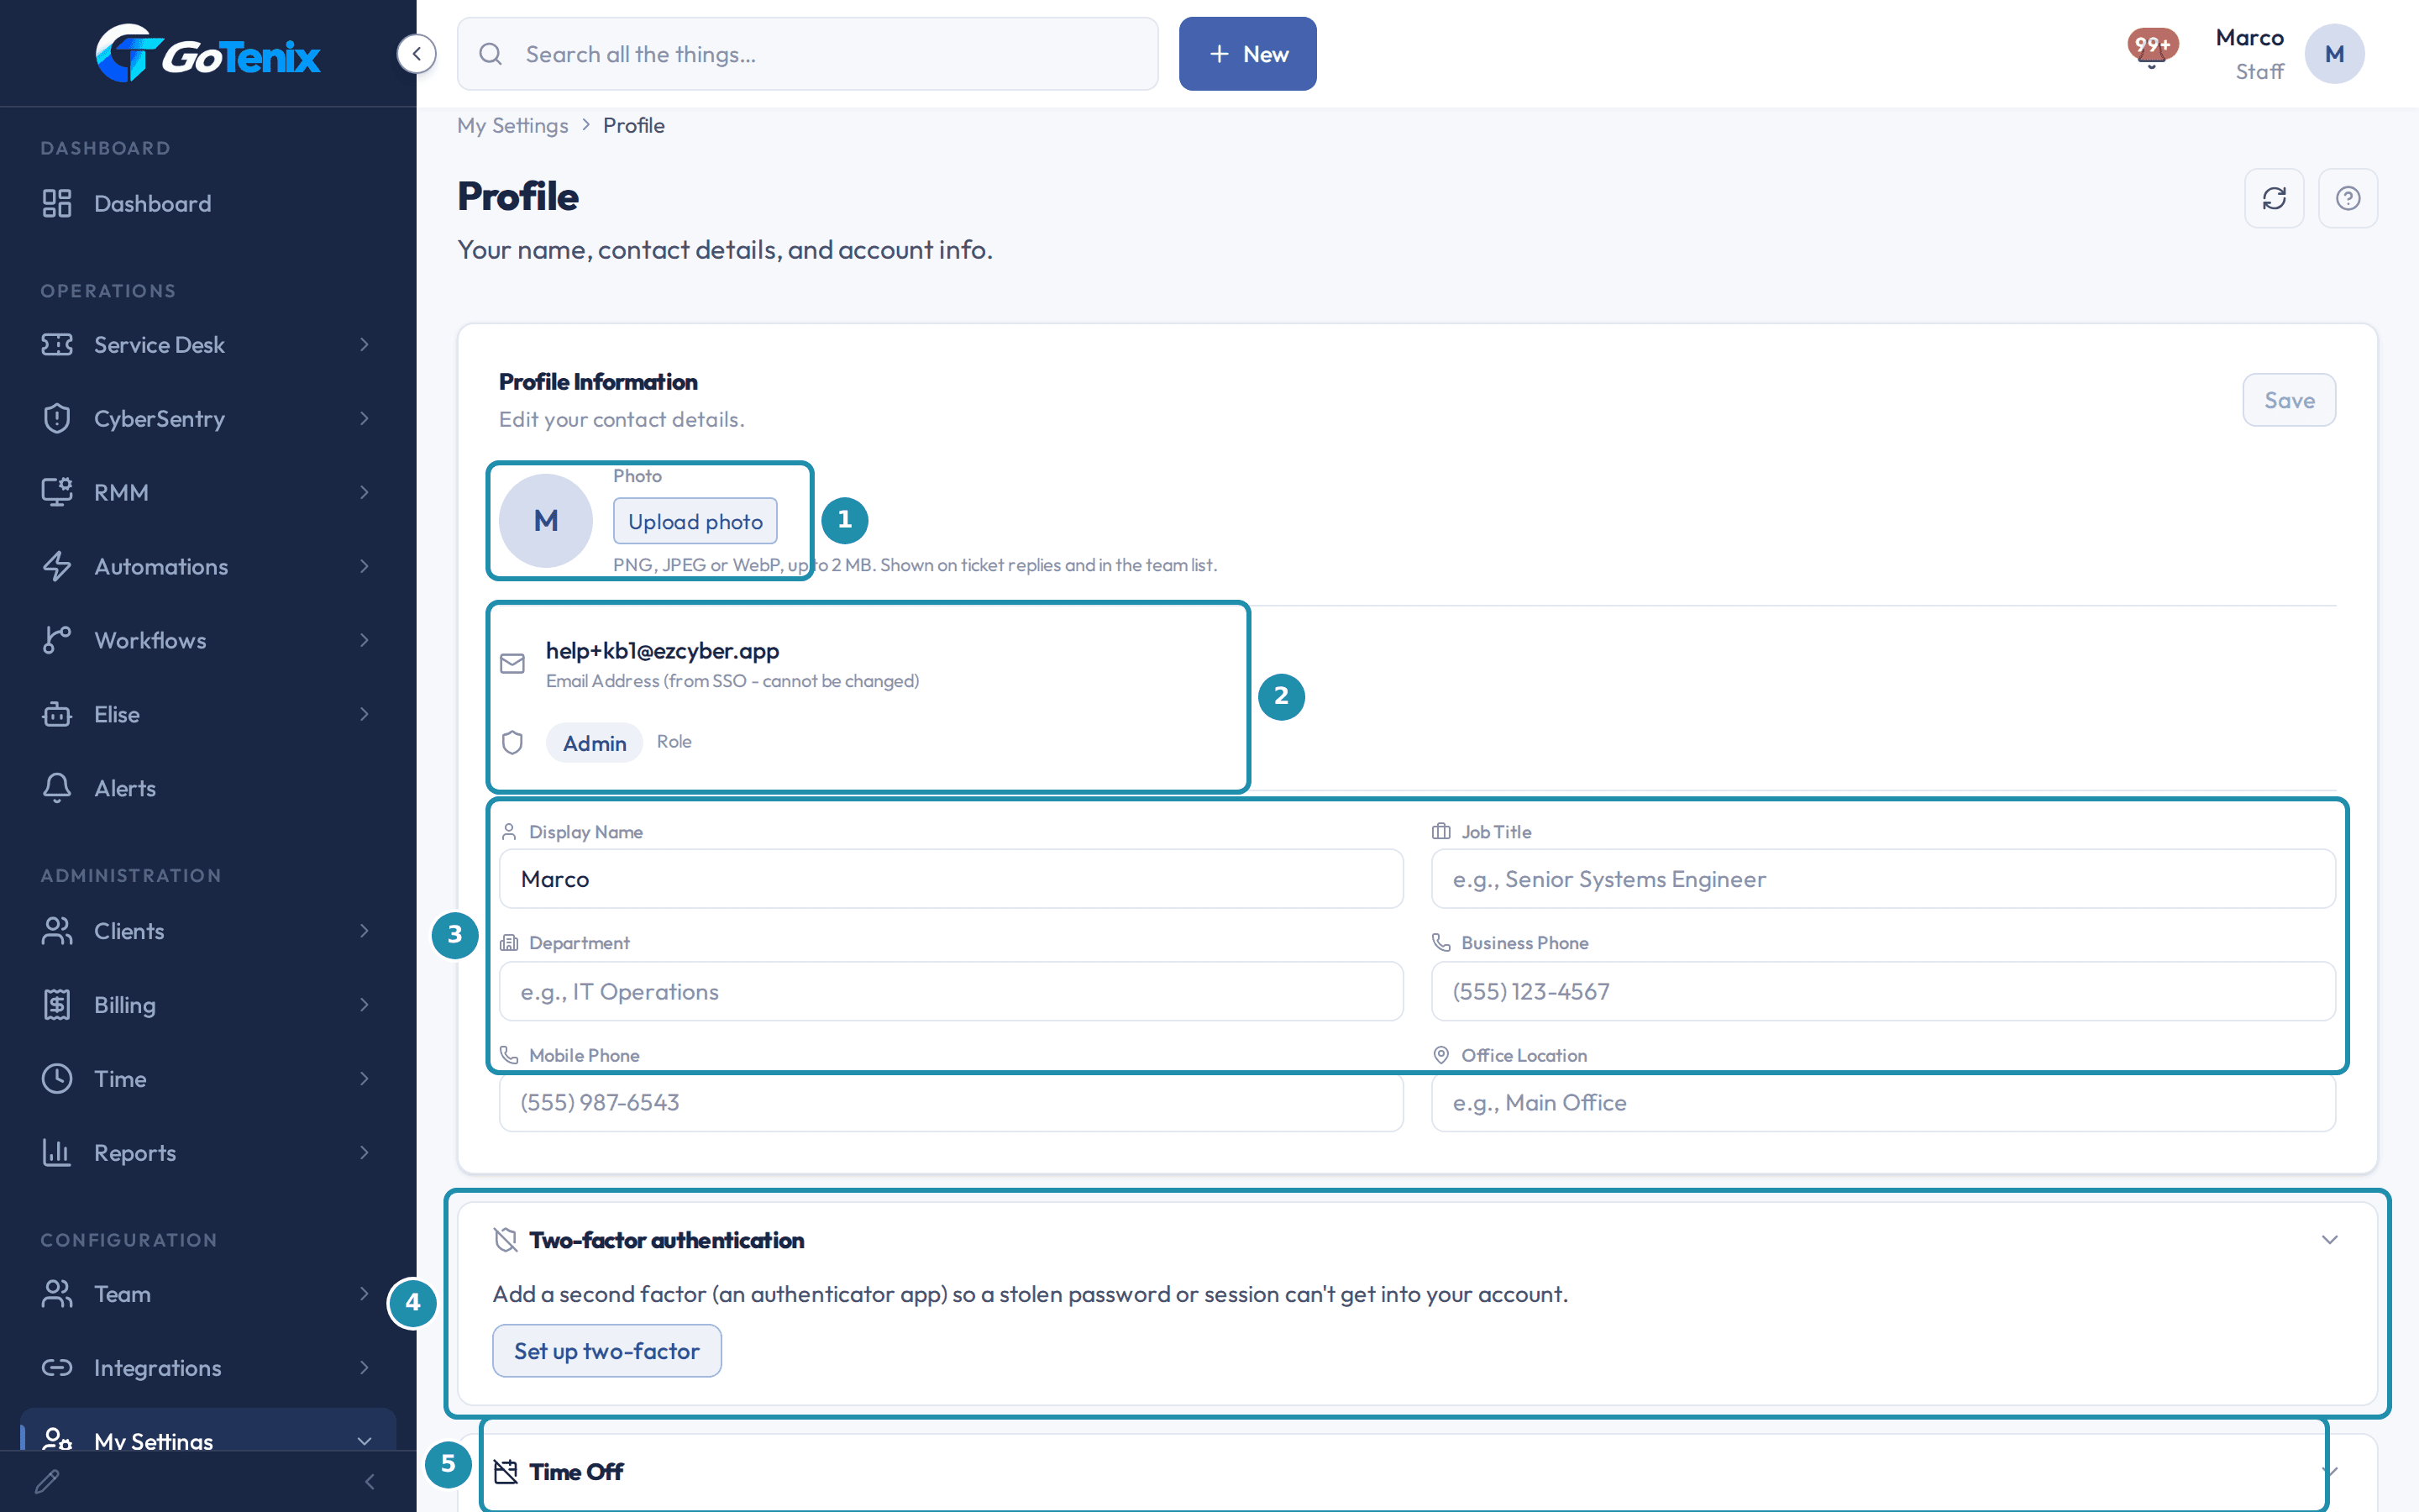The height and width of the screenshot is (1512, 2419).
Task: Refresh the Profile page
Action: pos(2274,198)
